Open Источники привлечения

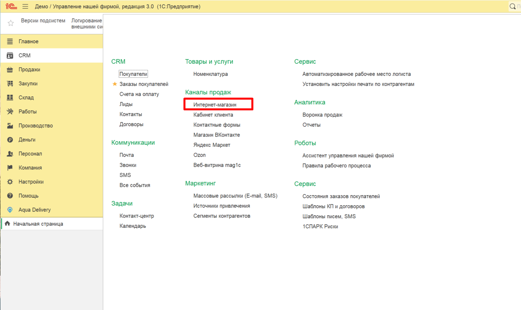pos(222,206)
